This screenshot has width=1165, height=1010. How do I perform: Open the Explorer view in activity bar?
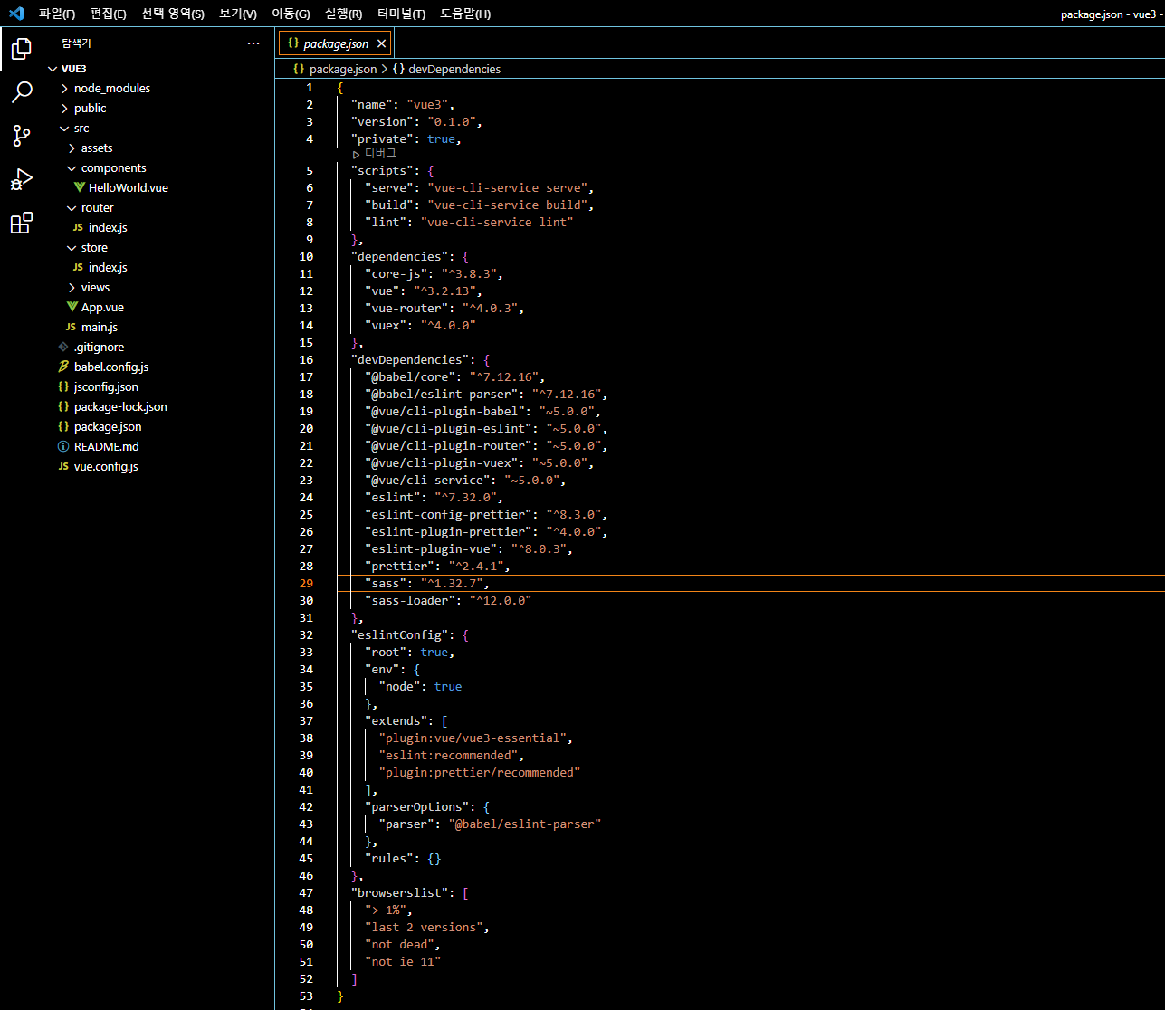click(22, 48)
